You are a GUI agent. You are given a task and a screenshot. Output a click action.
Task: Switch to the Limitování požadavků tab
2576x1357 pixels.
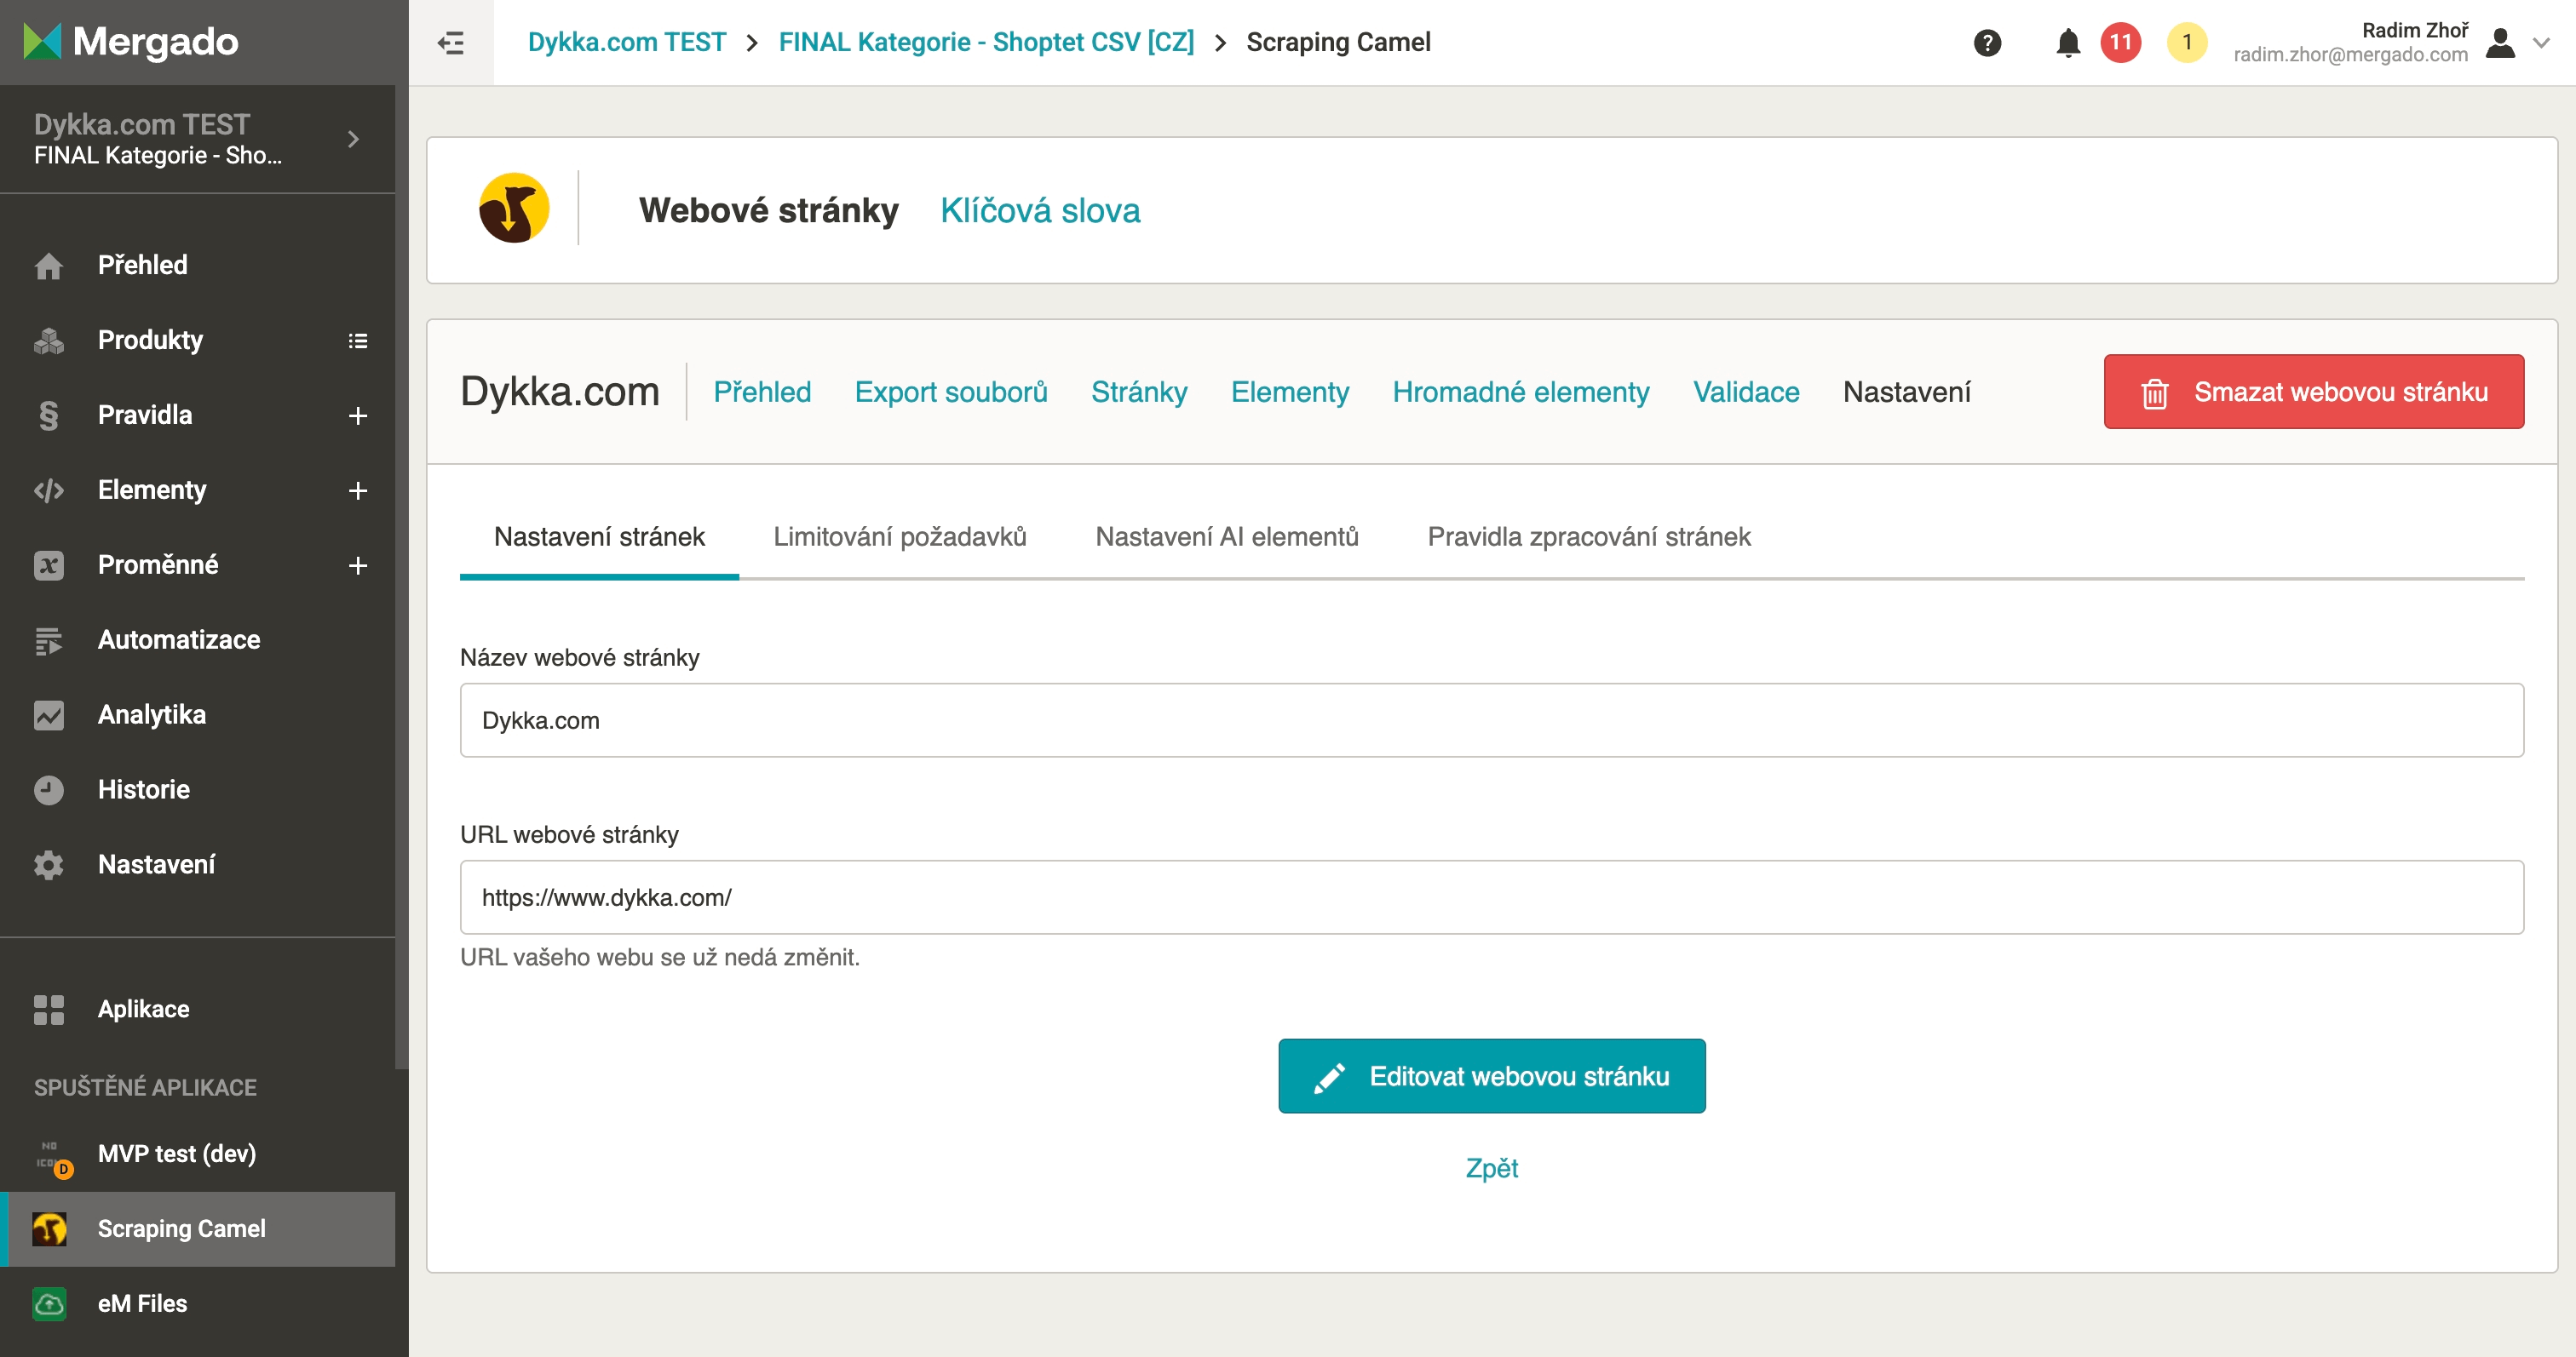tap(899, 536)
